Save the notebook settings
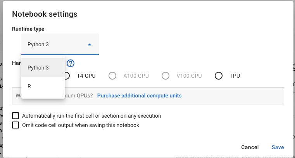This screenshot has width=295, height=158. 278,147
